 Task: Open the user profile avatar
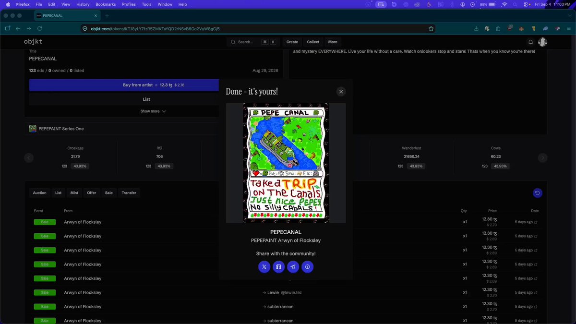(543, 42)
